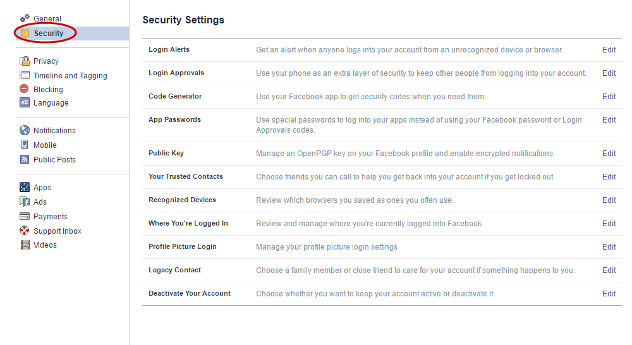Click the Payments card icon
The height and width of the screenshot is (345, 632).
(25, 216)
